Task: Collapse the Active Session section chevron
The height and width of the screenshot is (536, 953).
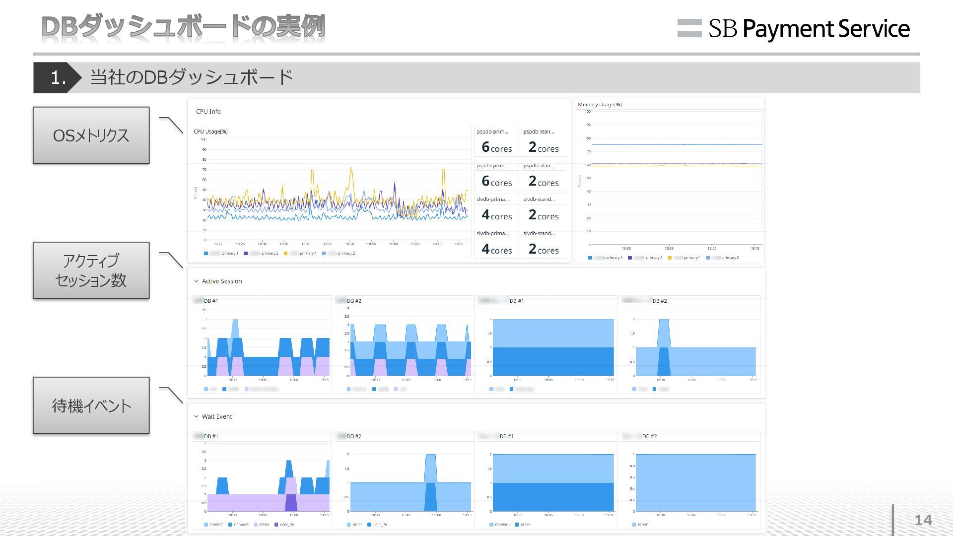Action: tap(196, 281)
